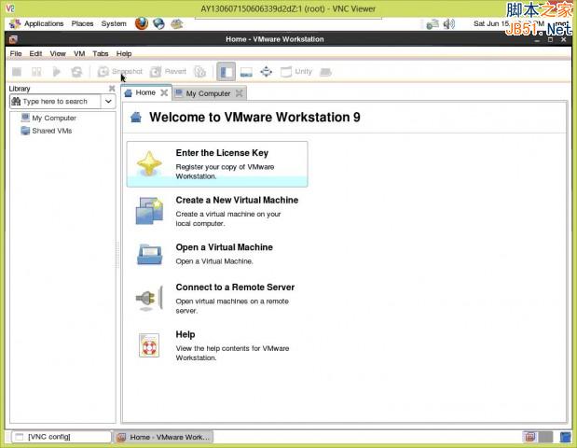Screen dimensions: 577x448
Task: Click the Connect to a Remote Server plug icon
Action: (149, 299)
